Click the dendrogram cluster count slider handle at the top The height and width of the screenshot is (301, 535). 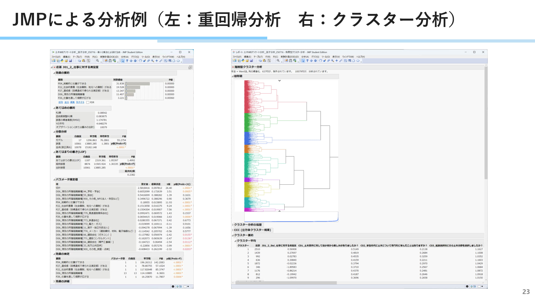280,81
